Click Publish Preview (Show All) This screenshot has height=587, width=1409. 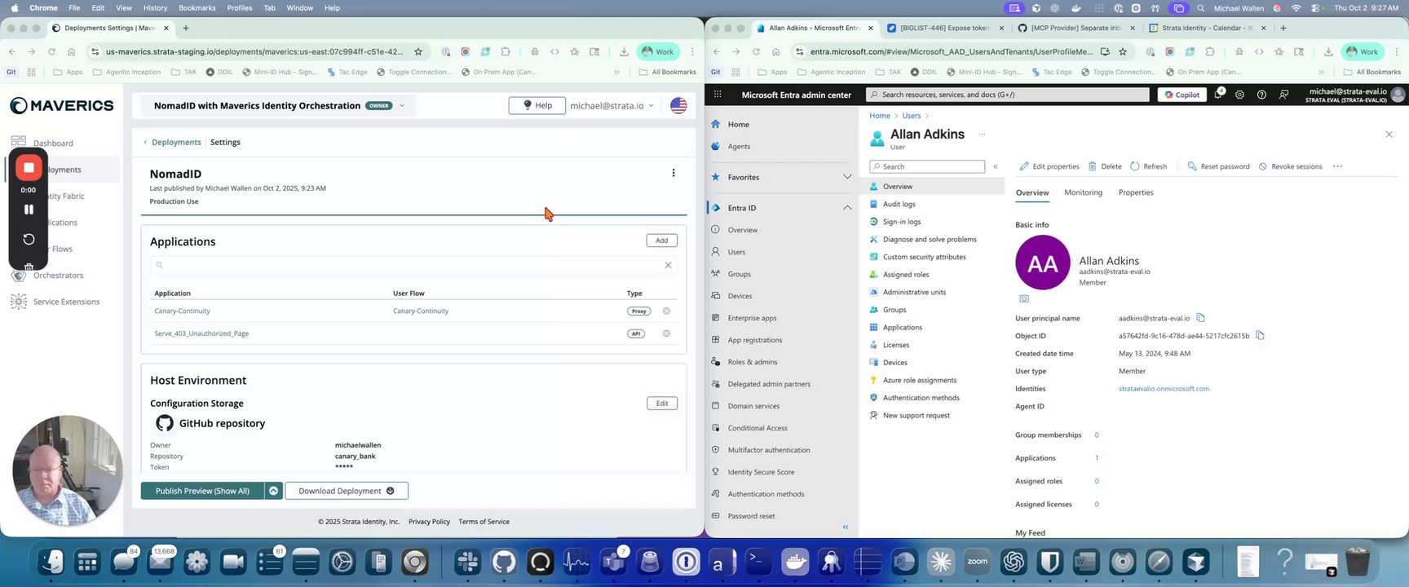(202, 491)
